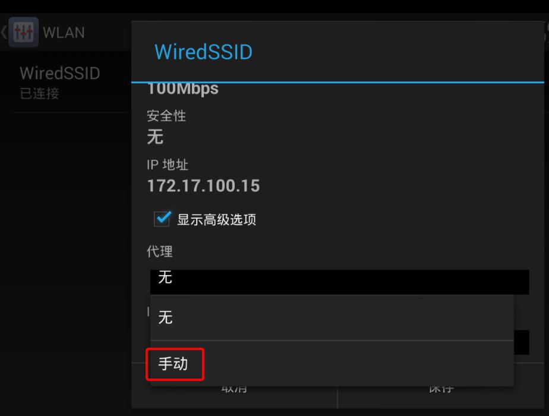Uncheck the 显示高级选项 checkbox
The image size is (549, 416).
point(162,219)
